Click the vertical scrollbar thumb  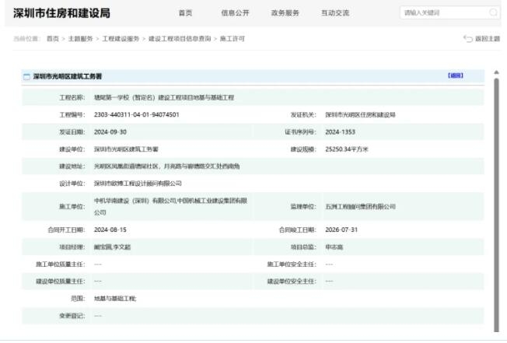(496, 194)
